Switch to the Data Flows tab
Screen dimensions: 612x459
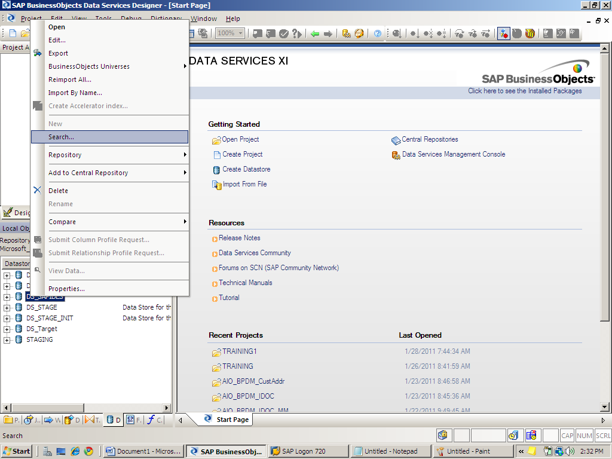(x=72, y=420)
